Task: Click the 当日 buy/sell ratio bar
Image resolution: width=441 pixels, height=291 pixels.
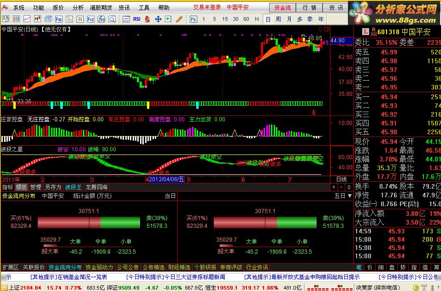Action: [89, 222]
